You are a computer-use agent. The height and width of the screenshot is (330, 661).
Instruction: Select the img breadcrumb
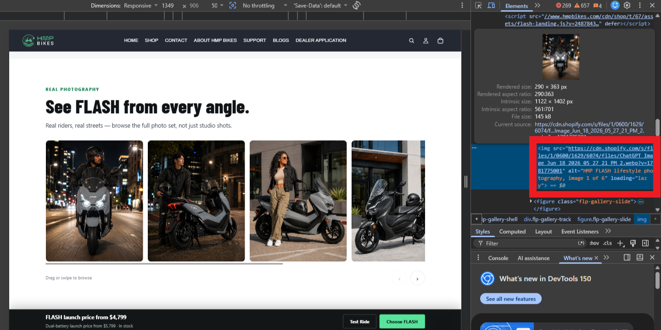click(642, 219)
